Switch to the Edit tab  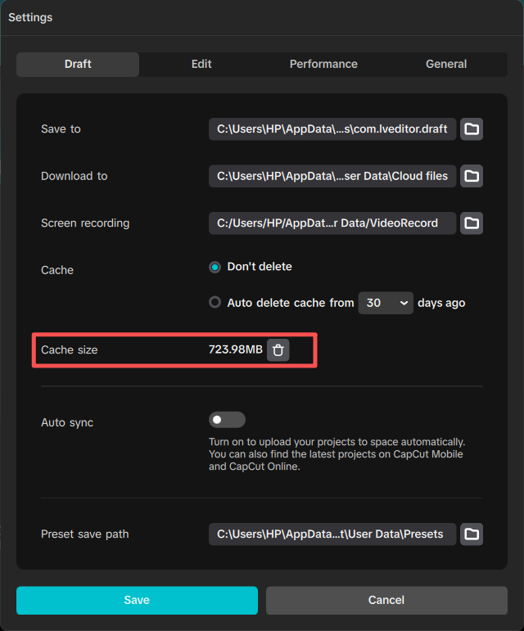click(201, 64)
